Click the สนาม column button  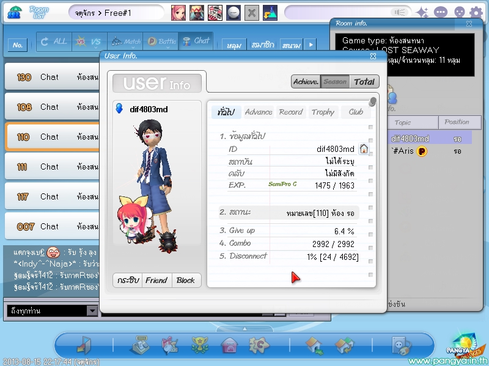click(292, 45)
